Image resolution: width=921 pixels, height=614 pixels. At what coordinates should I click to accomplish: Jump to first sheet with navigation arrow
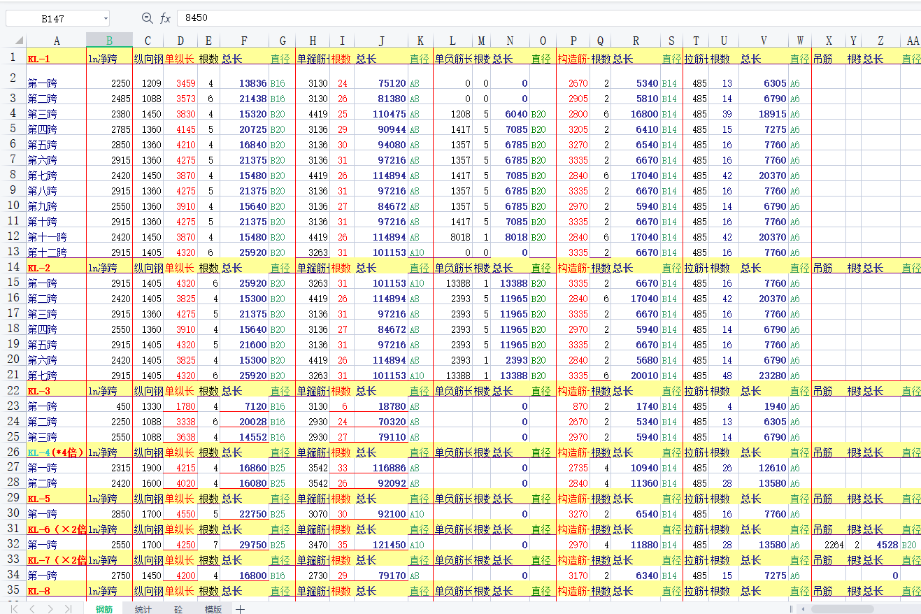tap(15, 609)
